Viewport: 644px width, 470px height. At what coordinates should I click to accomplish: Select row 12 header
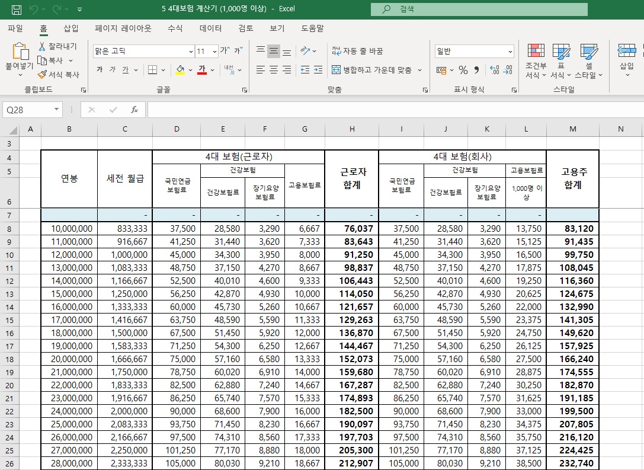[9, 281]
